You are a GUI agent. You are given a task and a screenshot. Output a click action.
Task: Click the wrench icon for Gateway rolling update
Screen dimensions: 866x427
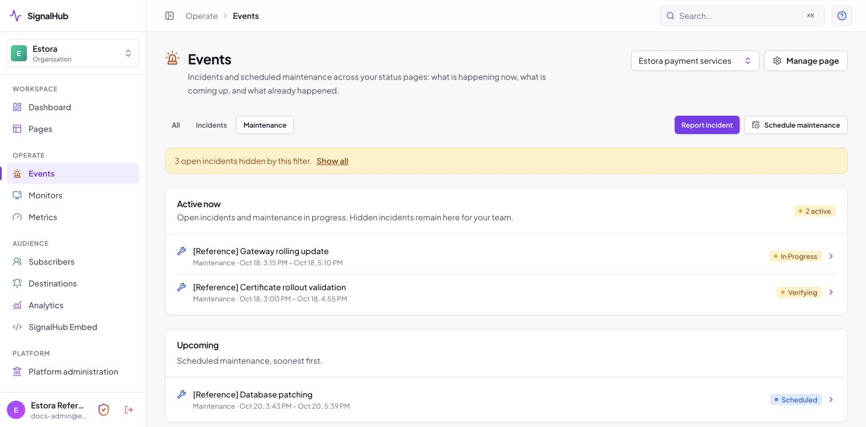coord(182,251)
